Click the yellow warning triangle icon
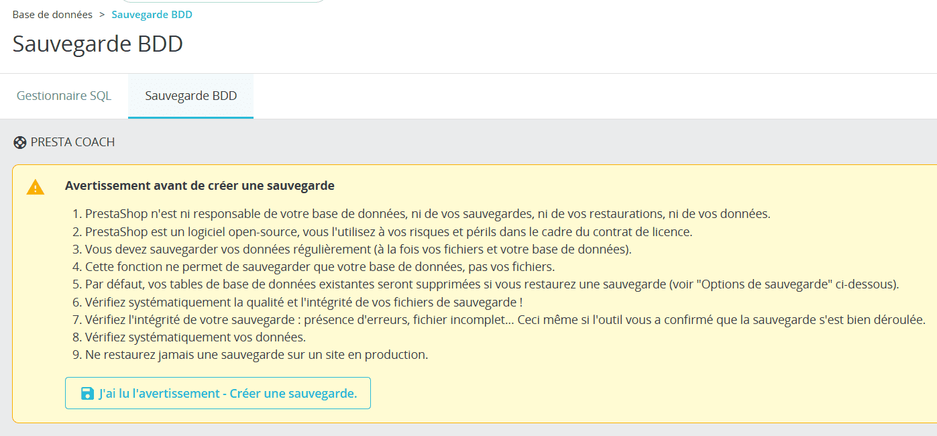This screenshot has width=937, height=436. coord(36,187)
